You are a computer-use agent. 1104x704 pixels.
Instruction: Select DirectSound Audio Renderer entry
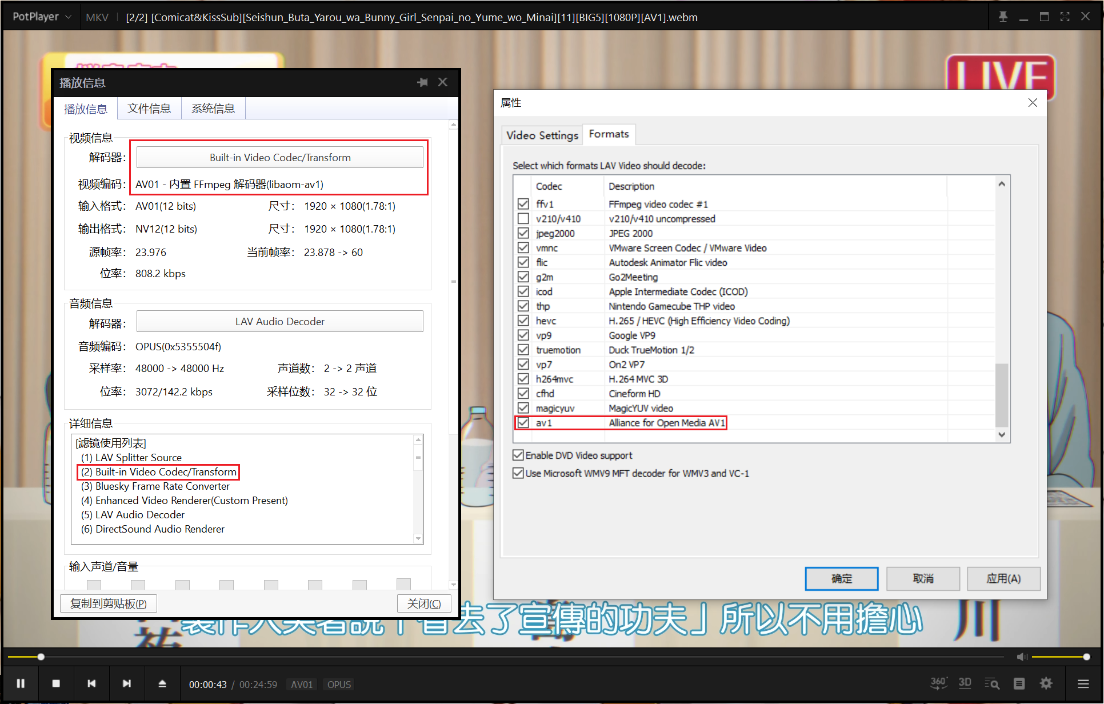[153, 529]
